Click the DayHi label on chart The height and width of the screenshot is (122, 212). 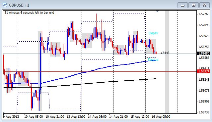pos(153,33)
